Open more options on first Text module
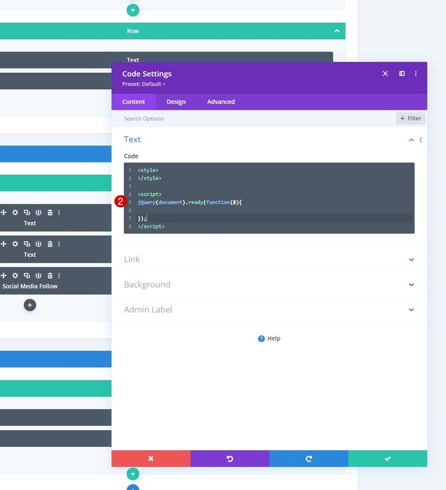The image size is (446, 490). 59,213
